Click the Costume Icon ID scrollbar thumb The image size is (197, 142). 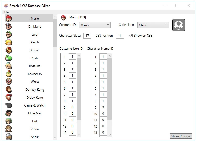pos(79,89)
